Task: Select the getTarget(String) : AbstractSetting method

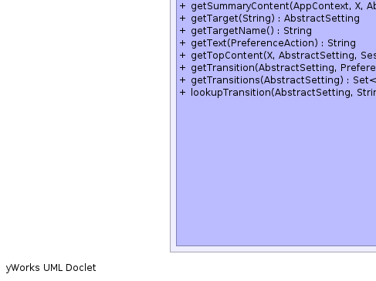Action: 275,19
